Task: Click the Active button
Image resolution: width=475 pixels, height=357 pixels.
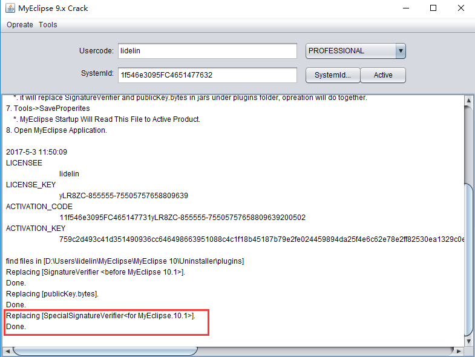Action: 383,75
